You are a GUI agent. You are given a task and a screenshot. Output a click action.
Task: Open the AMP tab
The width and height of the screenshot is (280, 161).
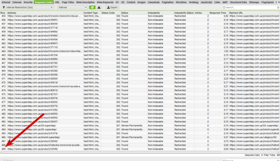(x=225, y=2)
